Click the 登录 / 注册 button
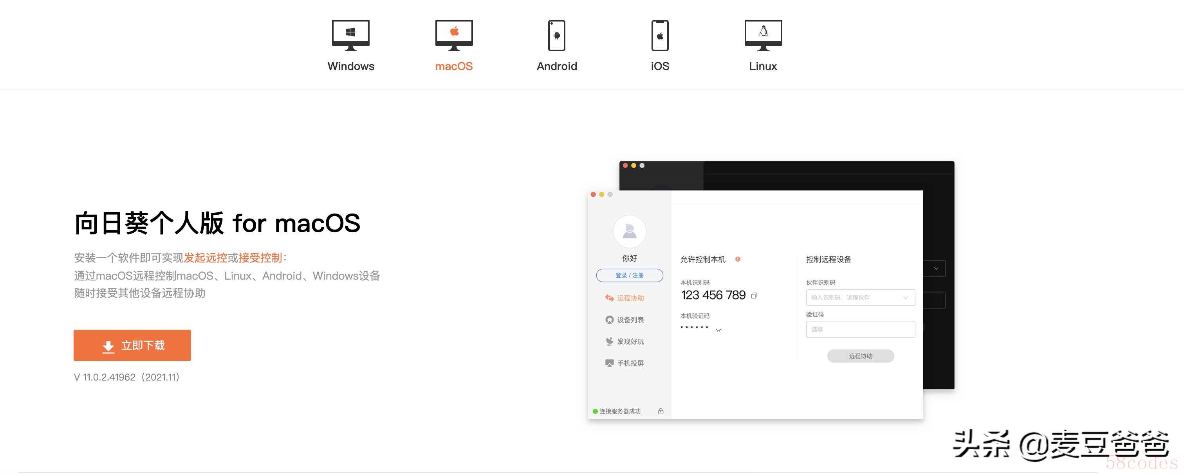Viewport: 1184px width, 474px height. tap(629, 275)
